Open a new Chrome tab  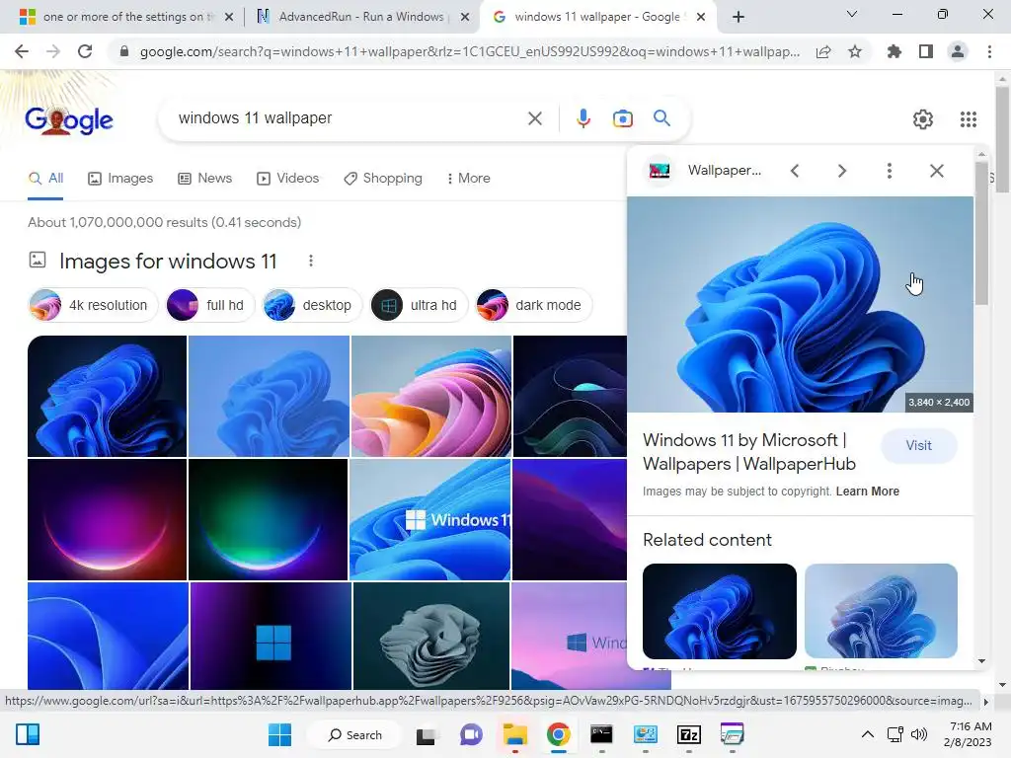click(739, 17)
